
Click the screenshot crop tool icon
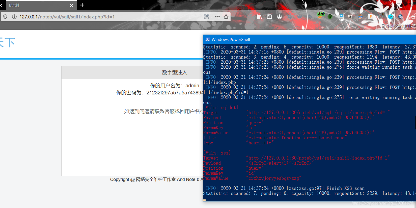click(x=290, y=17)
